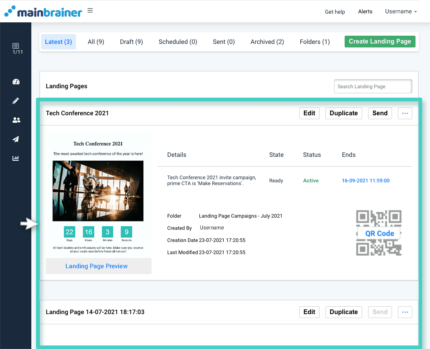View statistics via the bar chart icon
The width and height of the screenshot is (430, 349).
tap(16, 158)
